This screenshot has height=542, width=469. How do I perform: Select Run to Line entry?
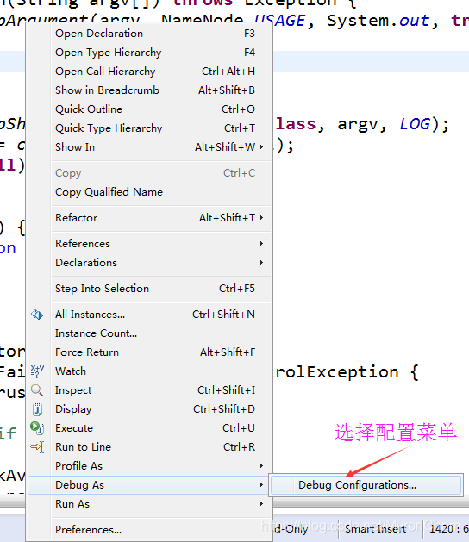click(x=149, y=447)
